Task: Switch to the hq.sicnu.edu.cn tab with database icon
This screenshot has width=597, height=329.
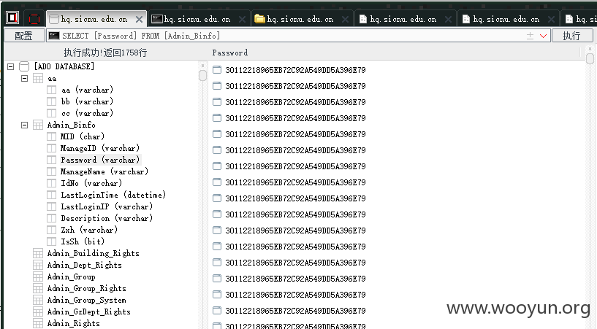Action: click(x=96, y=19)
